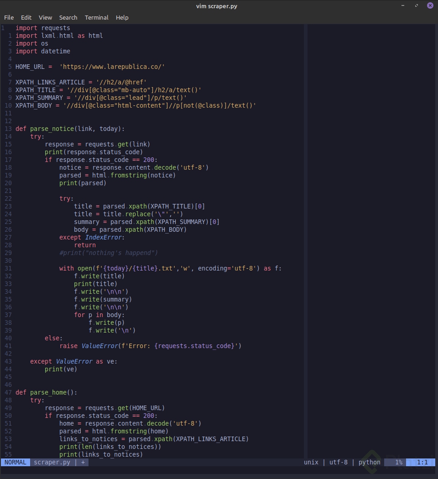Click 'body = parsed.xpath(XPATH_BODY)' line

[x=130, y=230]
